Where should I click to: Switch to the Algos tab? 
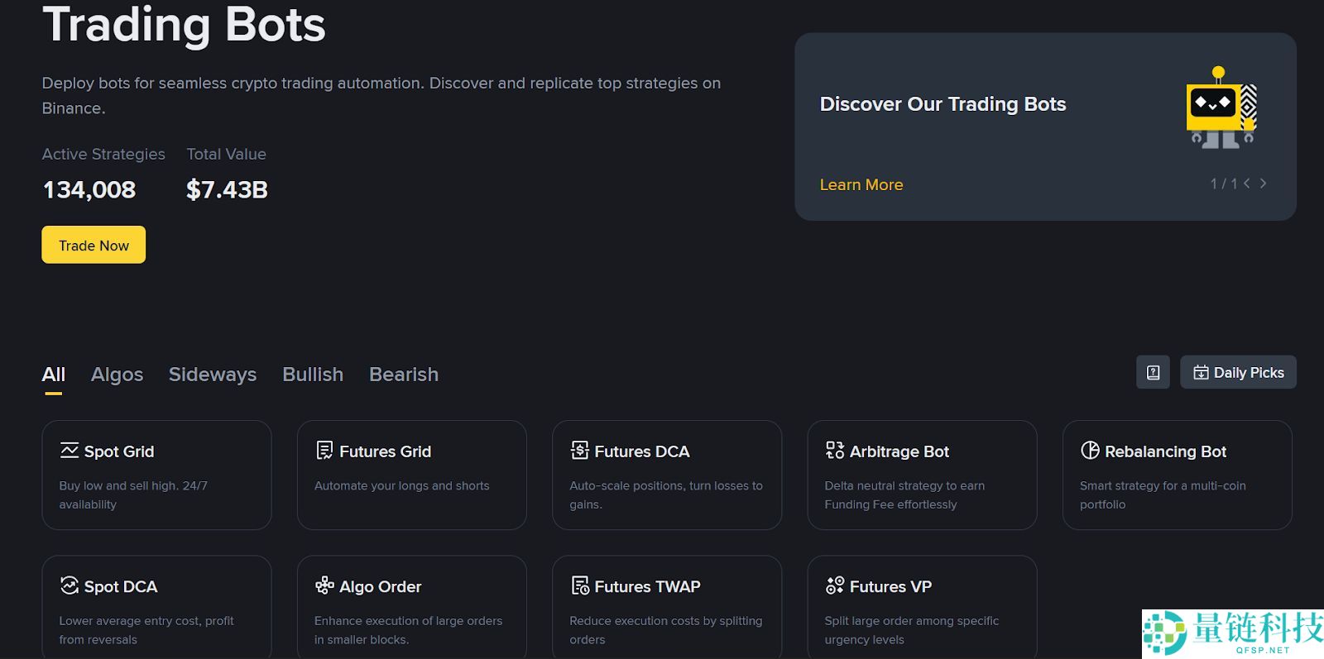pyautogui.click(x=117, y=375)
